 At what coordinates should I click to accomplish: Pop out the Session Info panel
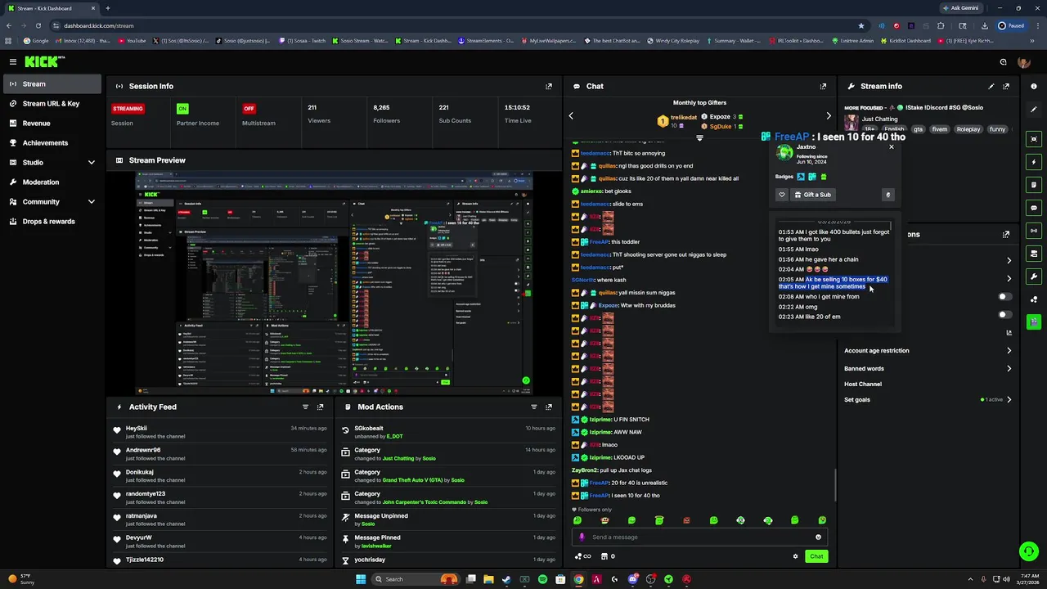pyautogui.click(x=549, y=86)
